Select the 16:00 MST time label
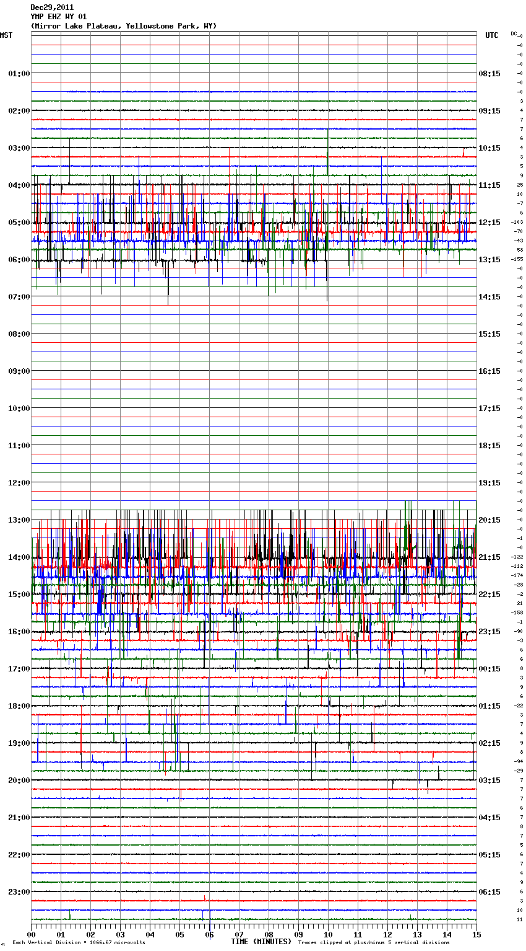The width and height of the screenshot is (526, 951). pyautogui.click(x=19, y=632)
